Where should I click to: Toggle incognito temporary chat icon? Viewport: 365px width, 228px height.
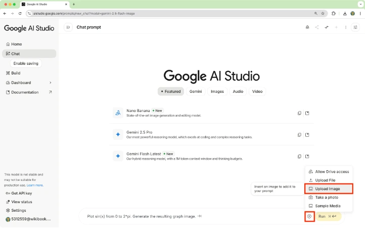pyautogui.click(x=307, y=27)
